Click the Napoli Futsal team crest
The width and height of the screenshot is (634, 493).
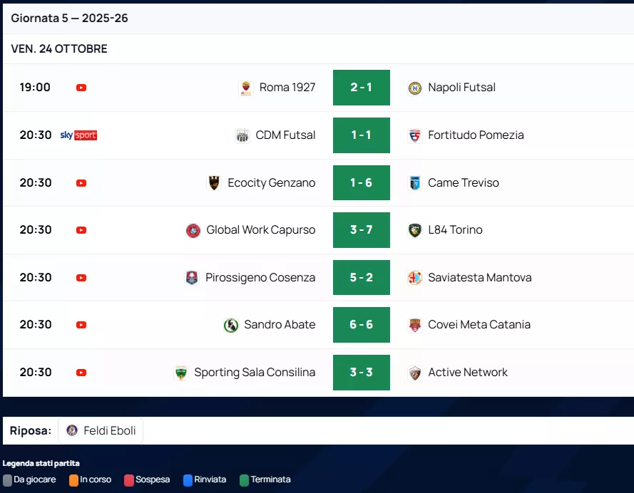pyautogui.click(x=414, y=88)
